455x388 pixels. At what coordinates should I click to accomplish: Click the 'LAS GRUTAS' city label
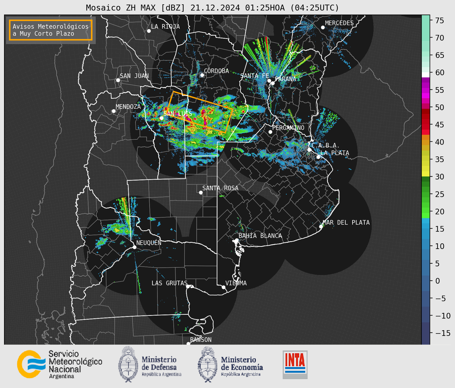pyautogui.click(x=169, y=283)
